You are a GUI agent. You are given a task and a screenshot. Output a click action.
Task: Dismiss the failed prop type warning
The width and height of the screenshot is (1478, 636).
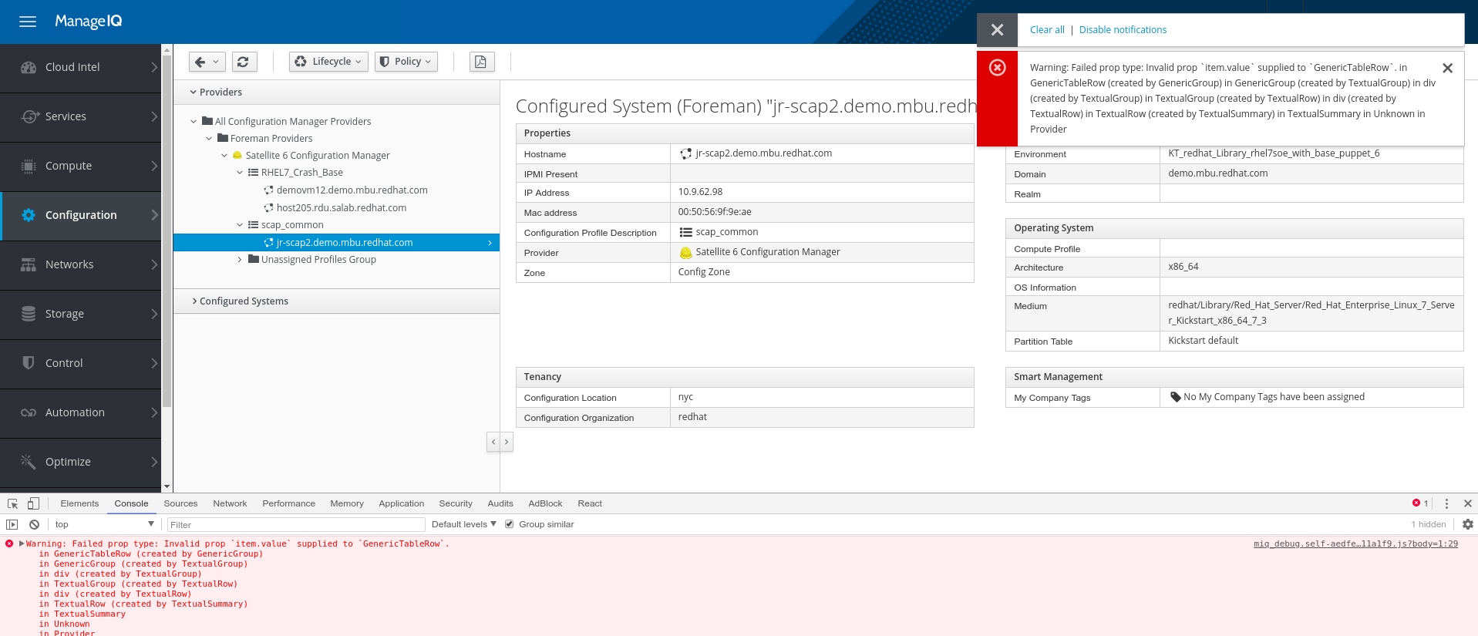[x=1447, y=68]
